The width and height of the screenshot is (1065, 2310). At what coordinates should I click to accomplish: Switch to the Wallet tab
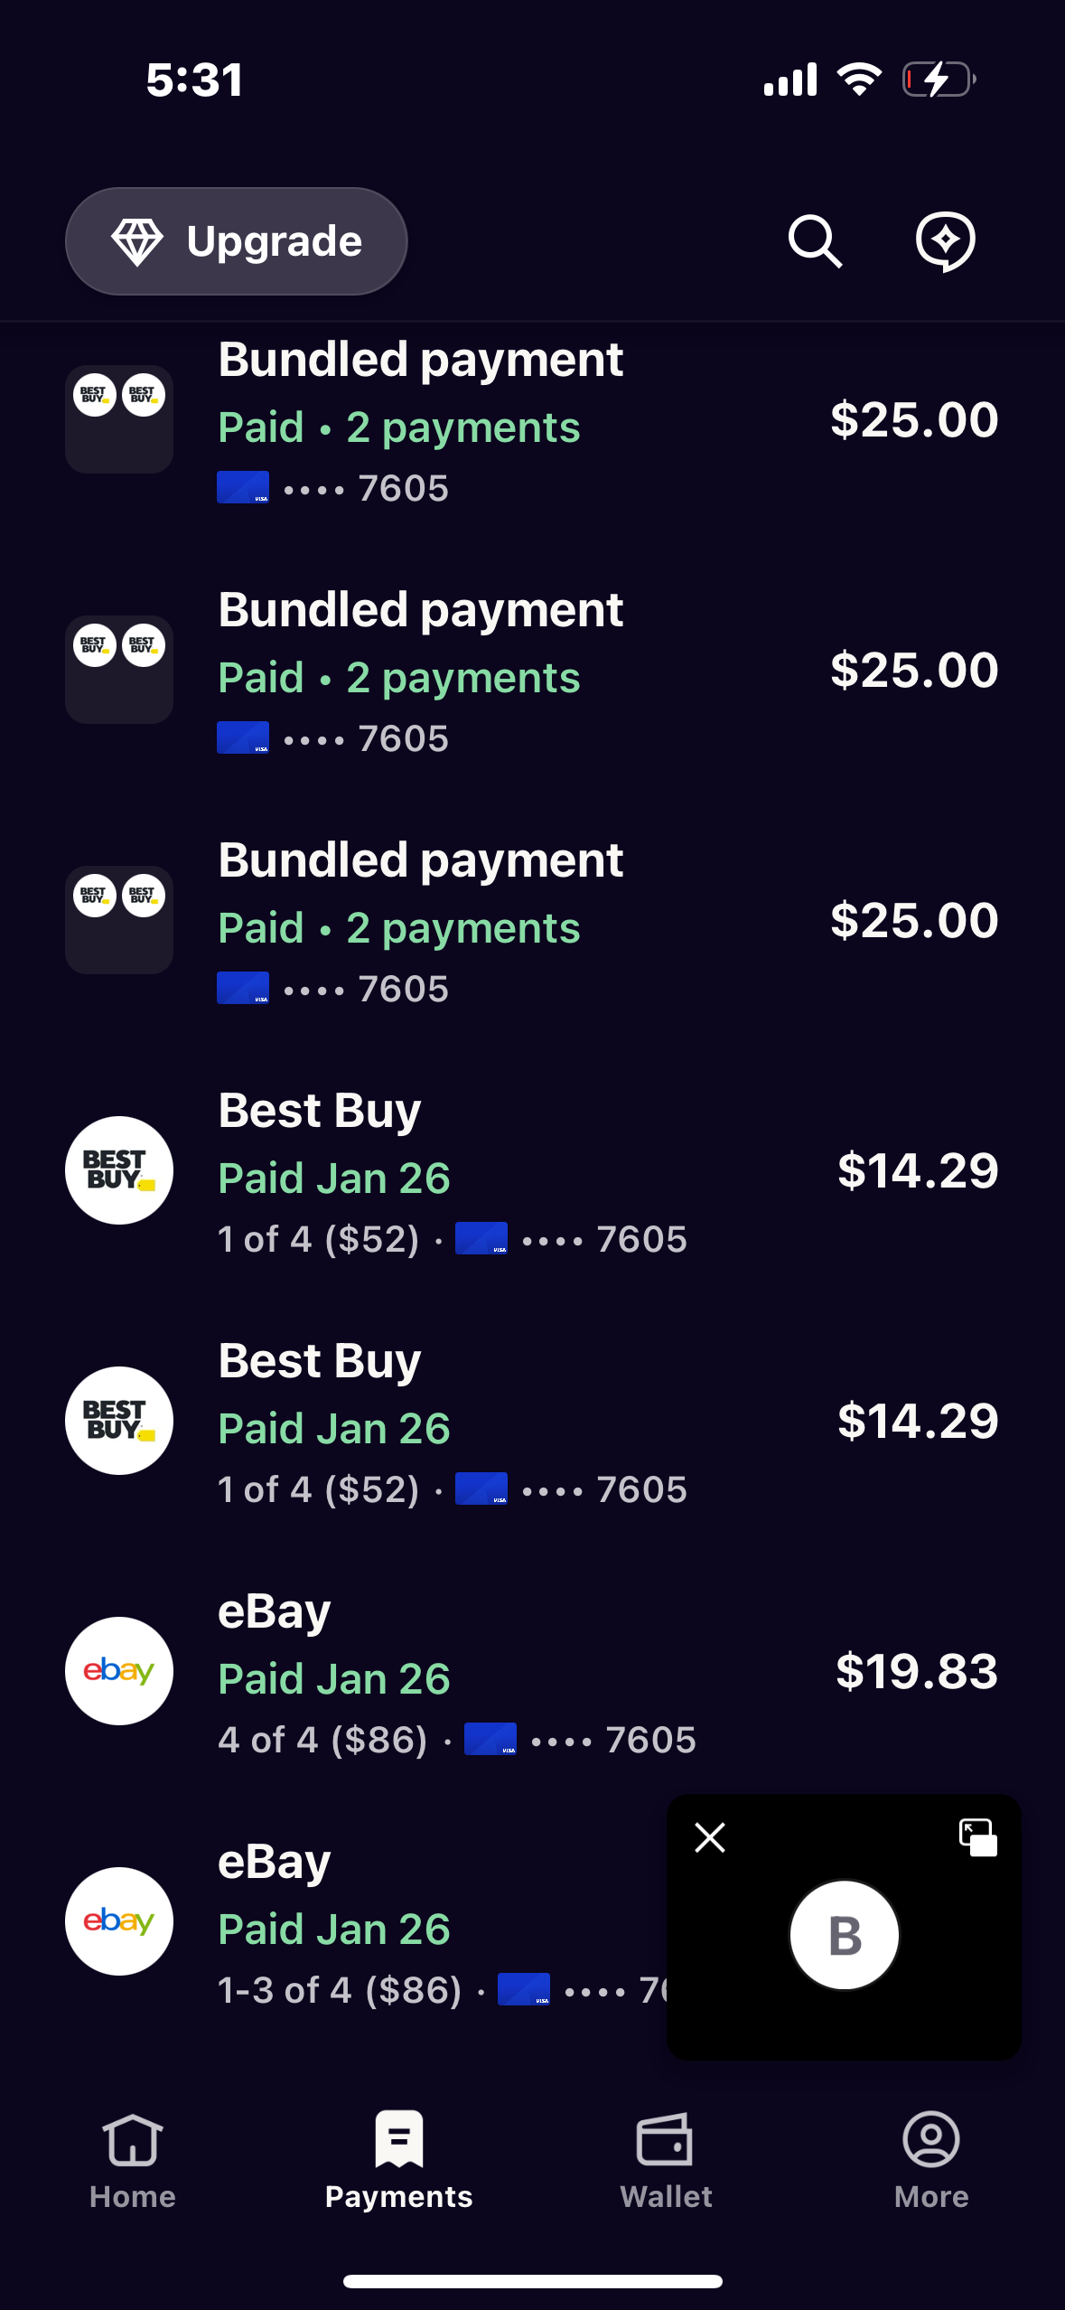tap(666, 2161)
